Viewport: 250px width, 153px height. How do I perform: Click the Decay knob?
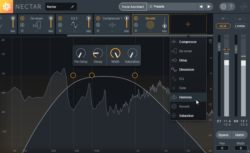[98, 53]
